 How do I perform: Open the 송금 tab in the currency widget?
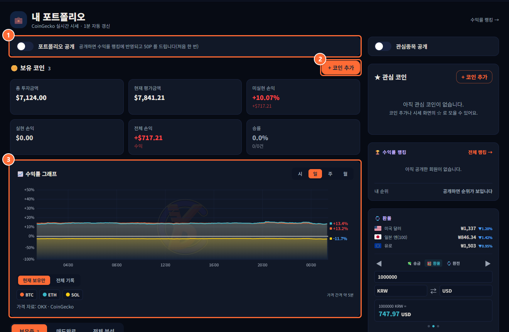[x=414, y=263]
